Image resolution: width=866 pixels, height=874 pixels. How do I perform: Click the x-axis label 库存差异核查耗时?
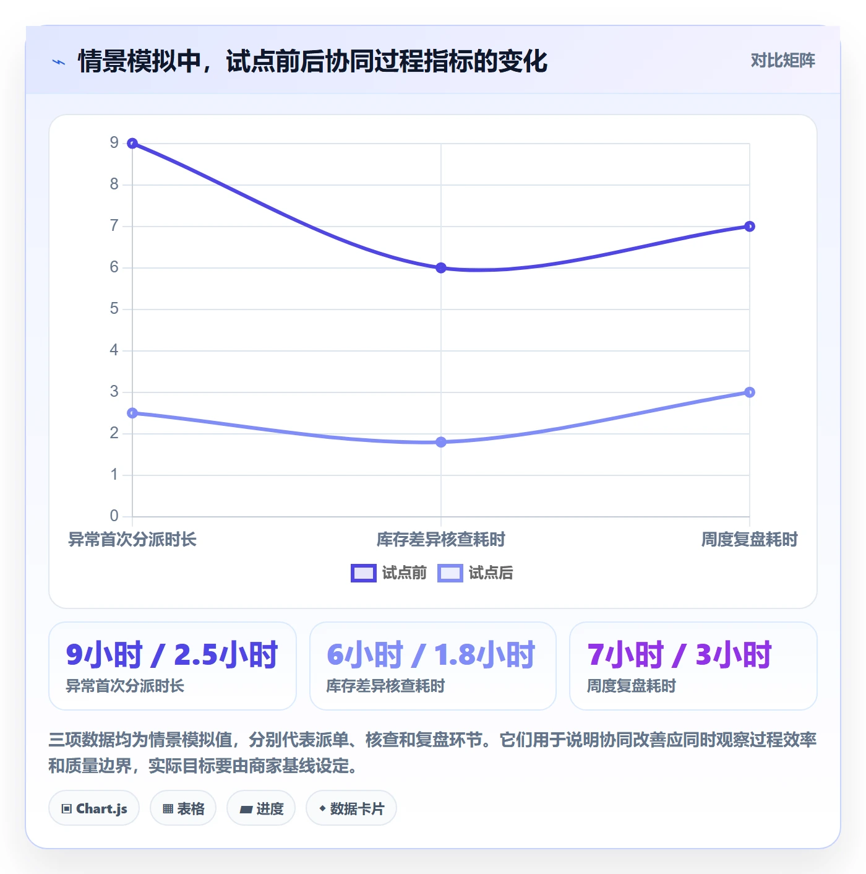[441, 540]
